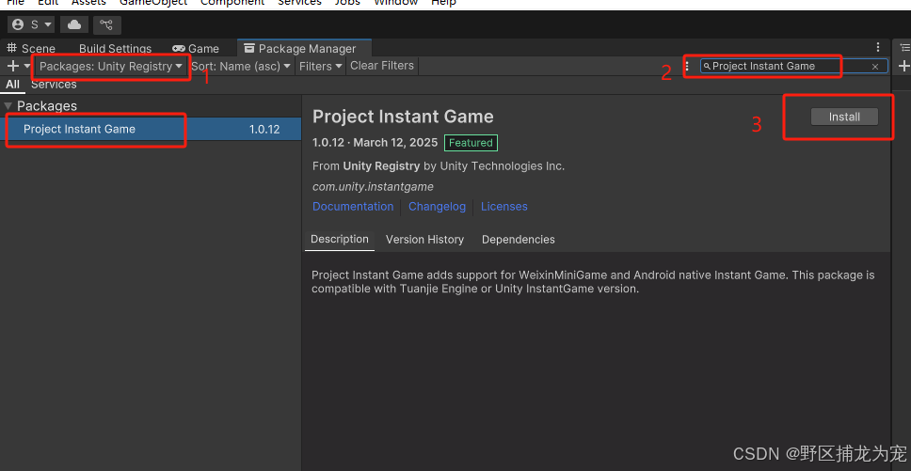The width and height of the screenshot is (911, 471).
Task: Open the Window menu
Action: (x=395, y=3)
